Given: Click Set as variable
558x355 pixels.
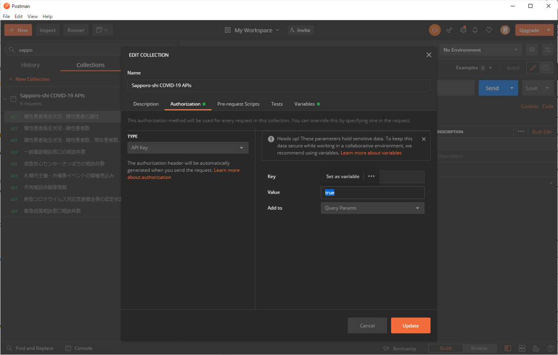Looking at the screenshot, I should point(343,176).
